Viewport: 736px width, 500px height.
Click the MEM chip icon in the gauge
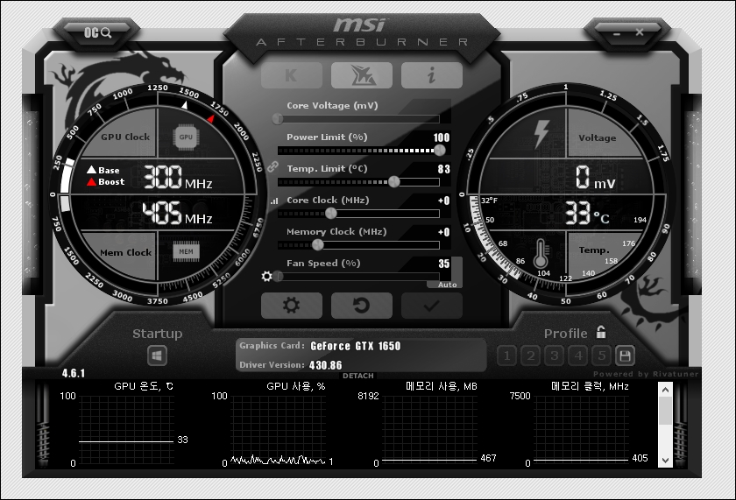point(186,252)
